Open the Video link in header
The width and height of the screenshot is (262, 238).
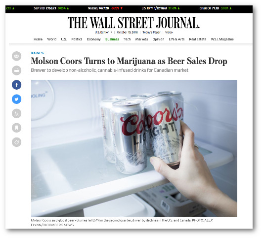[x=169, y=33]
